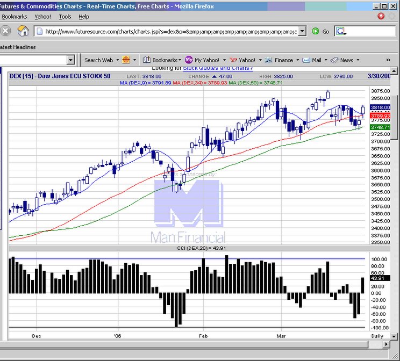Click the CCI (DEX,20) = 43.91 header

click(x=202, y=248)
